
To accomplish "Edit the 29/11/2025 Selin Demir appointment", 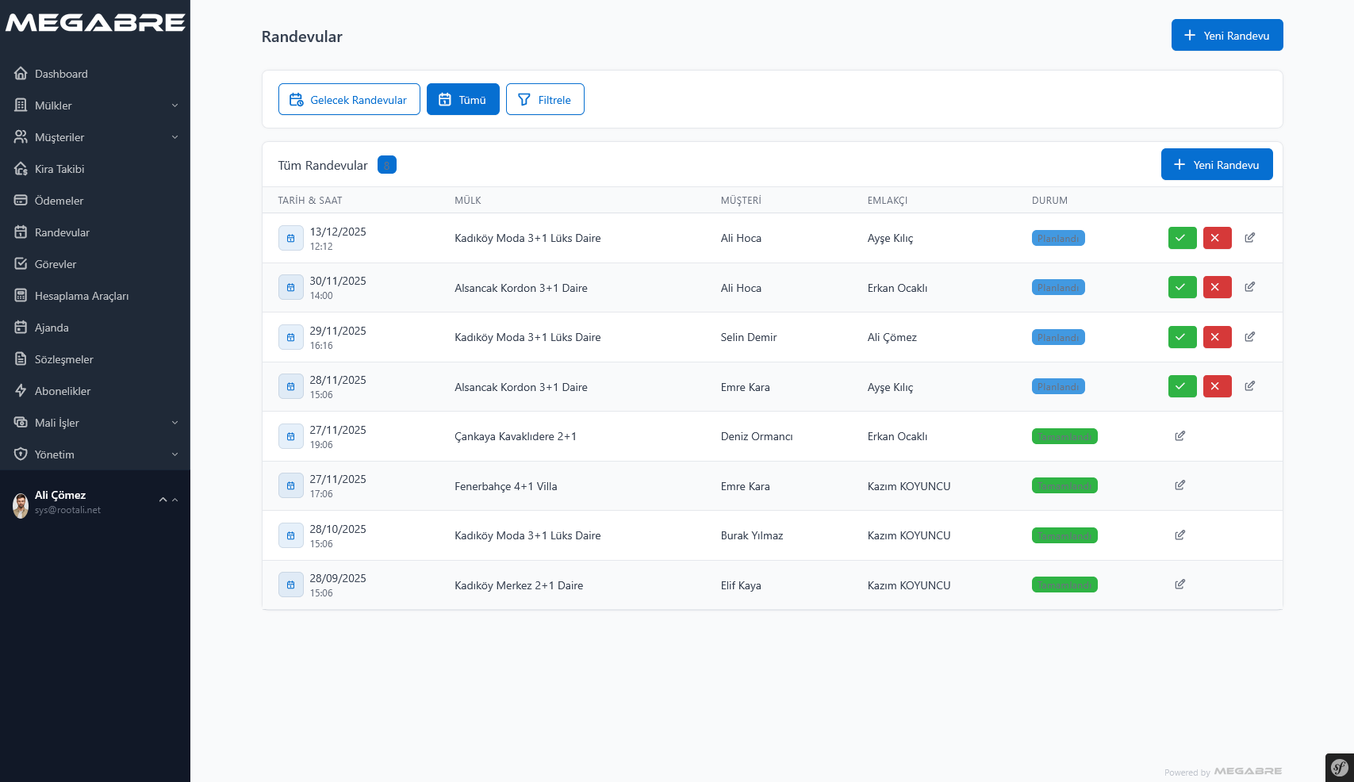I will (1249, 337).
